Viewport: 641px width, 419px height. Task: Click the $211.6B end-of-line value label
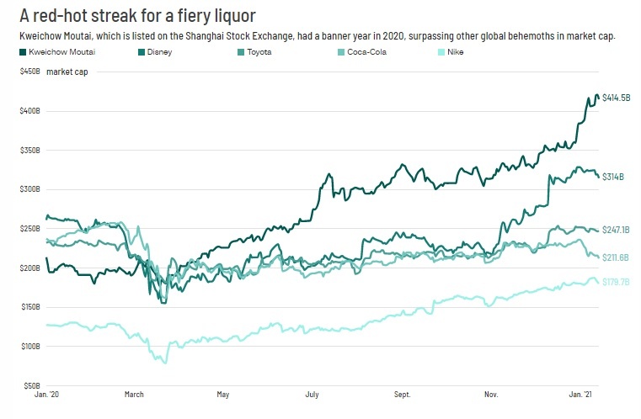point(617,257)
